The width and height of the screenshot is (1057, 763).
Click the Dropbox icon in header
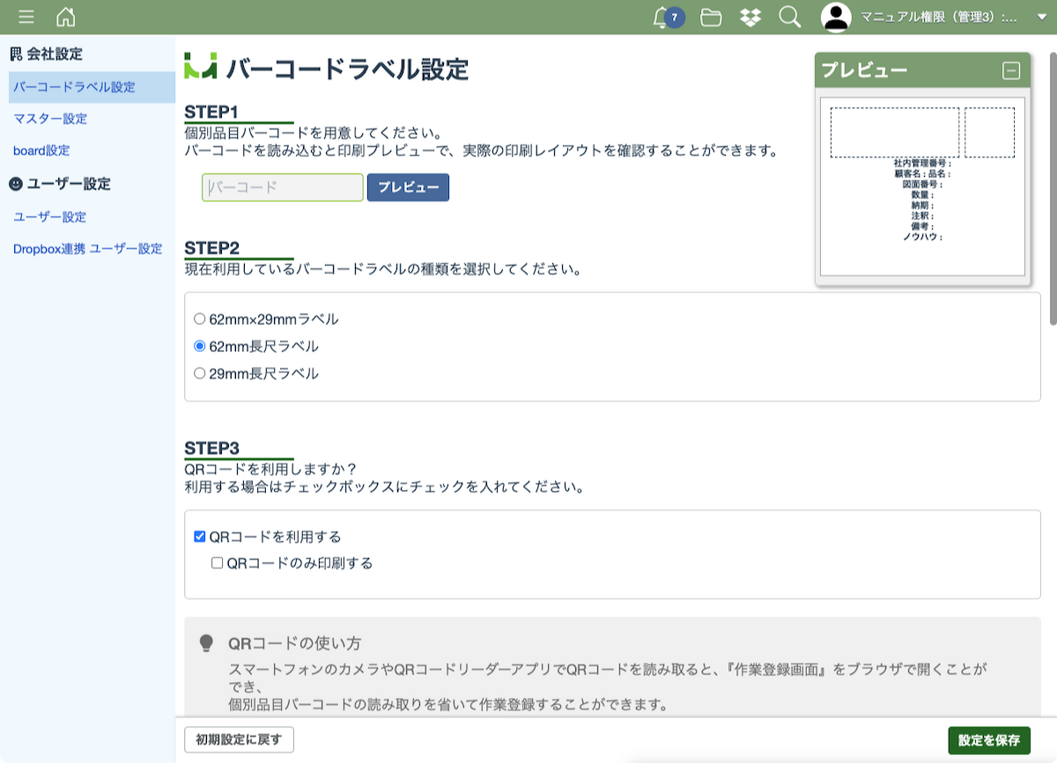[750, 18]
